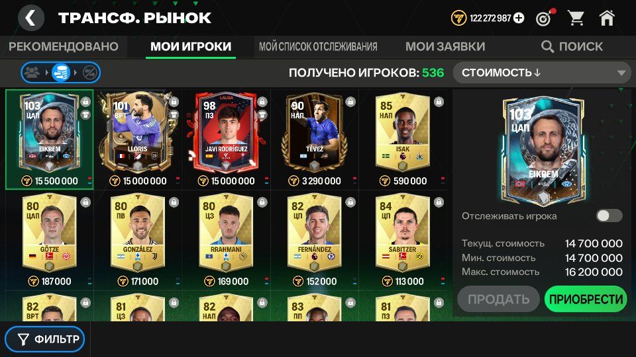The height and width of the screenshot is (357, 636).
Task: Select the all players group filter icon
Action: (x=33, y=73)
